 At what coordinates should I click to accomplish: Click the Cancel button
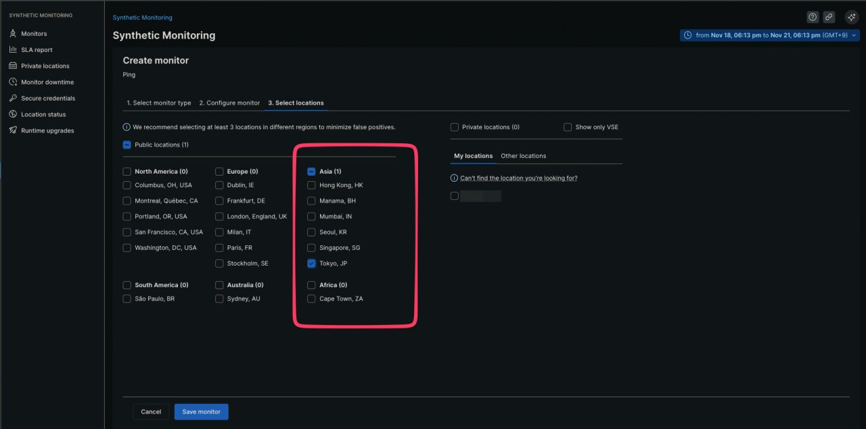(x=151, y=412)
